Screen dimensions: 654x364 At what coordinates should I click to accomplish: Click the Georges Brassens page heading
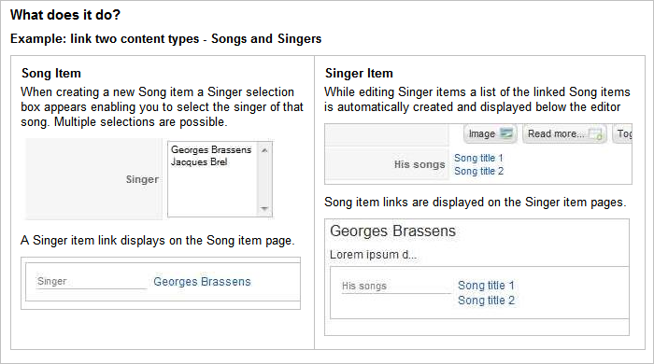[x=392, y=231]
